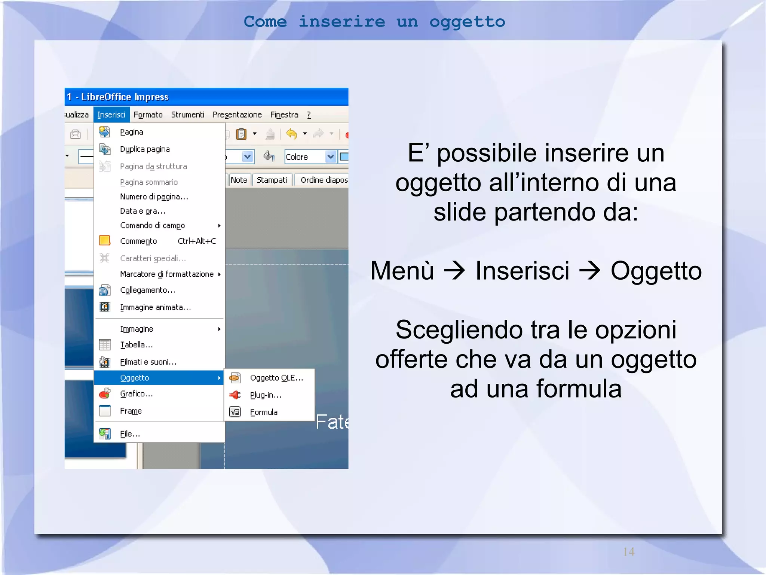Click the area fill bucket icon
The image size is (766, 575).
(269, 156)
